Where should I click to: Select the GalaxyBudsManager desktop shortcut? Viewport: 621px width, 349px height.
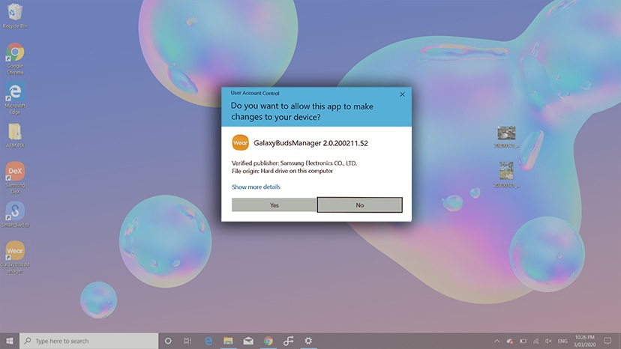(x=15, y=257)
